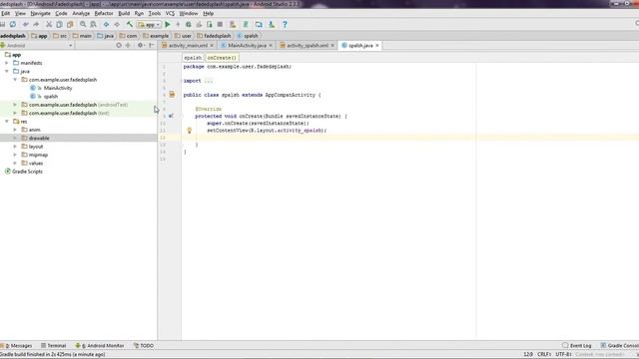639x359 pixels.
Task: Click the UTF-8 encoding in status bar
Action: (563, 355)
